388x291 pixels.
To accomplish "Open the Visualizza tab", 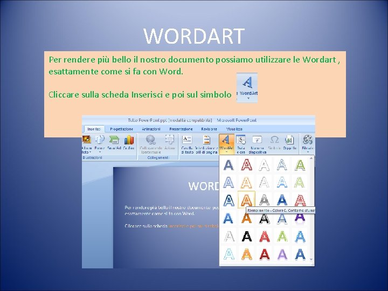I will click(x=234, y=129).
